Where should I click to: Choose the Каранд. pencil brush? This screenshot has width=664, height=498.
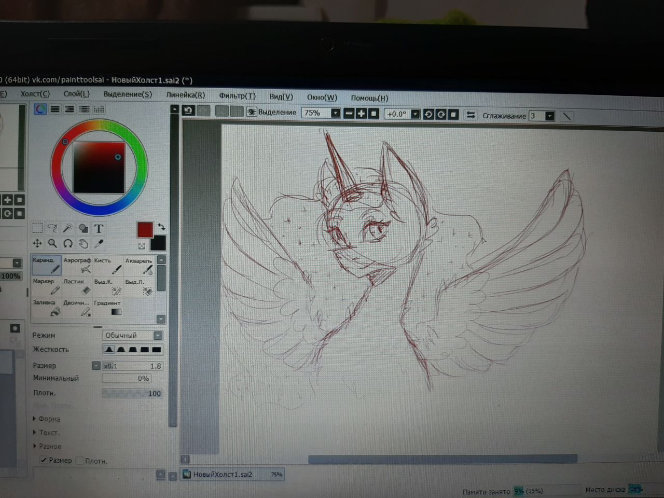pos(47,265)
